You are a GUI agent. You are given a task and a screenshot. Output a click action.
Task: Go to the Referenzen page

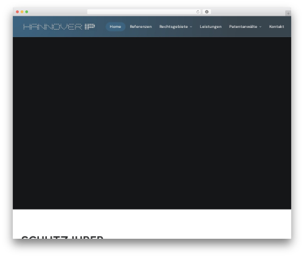pos(140,27)
